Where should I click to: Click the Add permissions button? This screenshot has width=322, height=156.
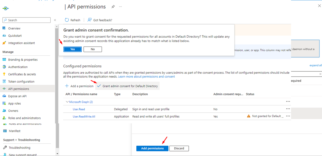[x=152, y=148]
